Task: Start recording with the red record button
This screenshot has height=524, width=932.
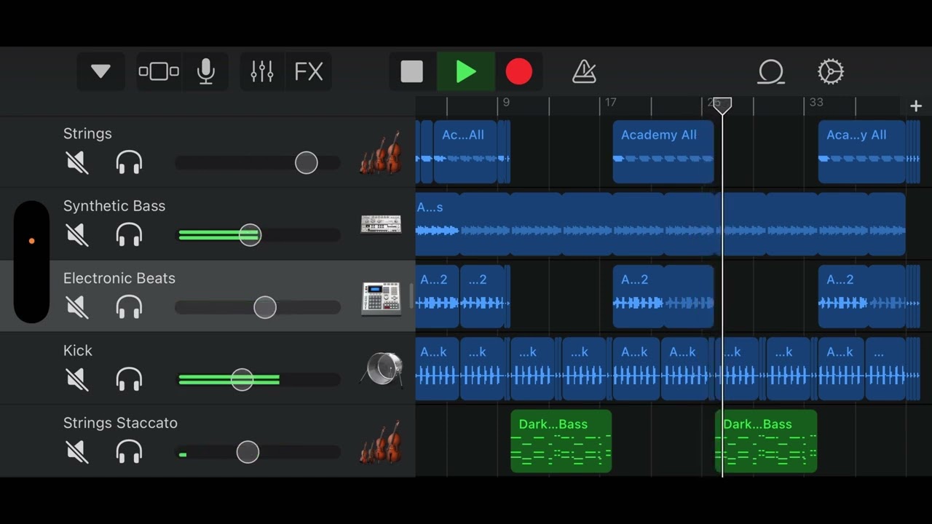Action: [x=519, y=71]
